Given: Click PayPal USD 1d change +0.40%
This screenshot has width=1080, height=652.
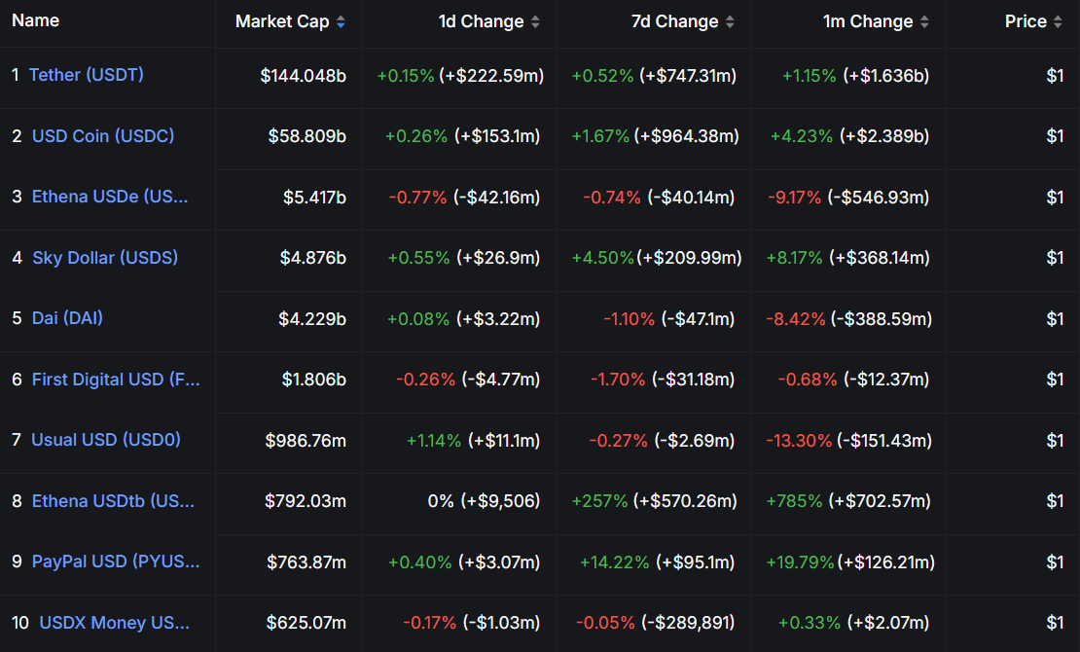Looking at the screenshot, I should 420,562.
